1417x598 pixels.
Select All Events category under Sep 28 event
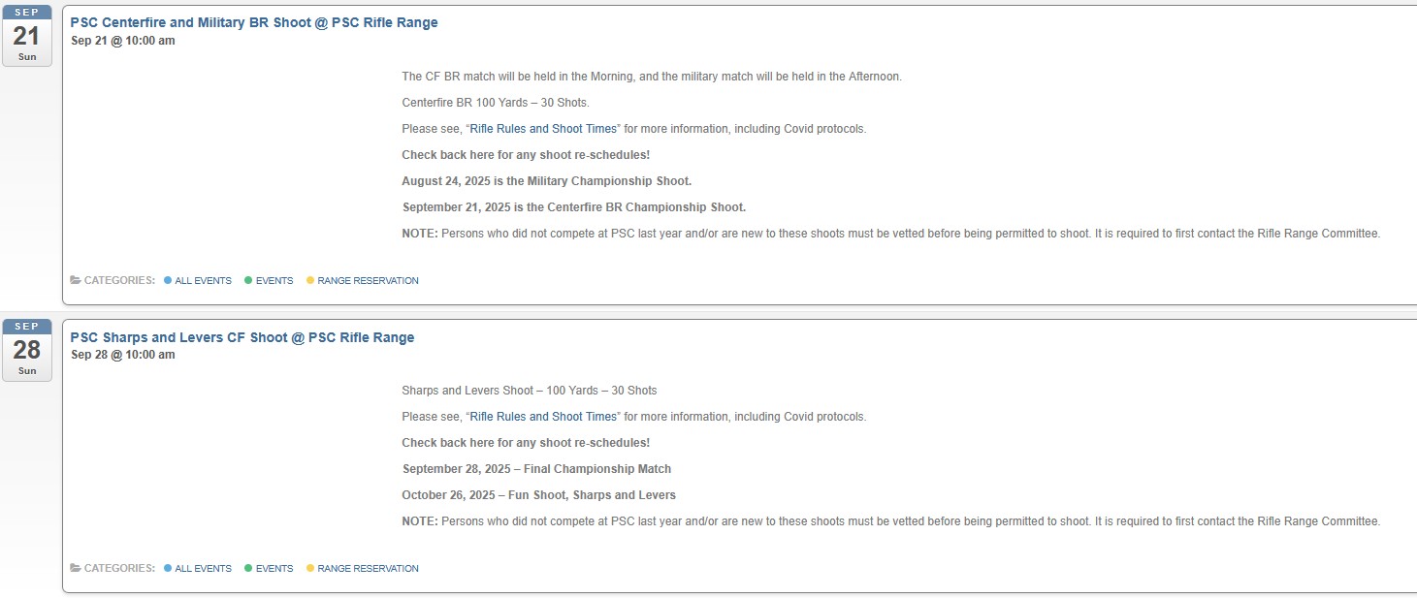tap(204, 569)
